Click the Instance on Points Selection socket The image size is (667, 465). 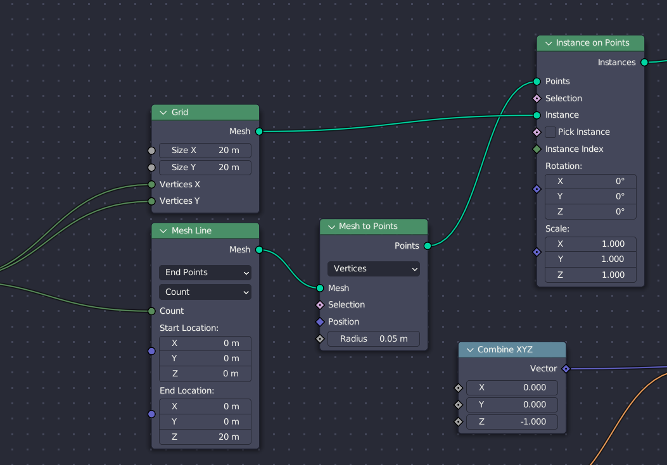click(x=537, y=98)
